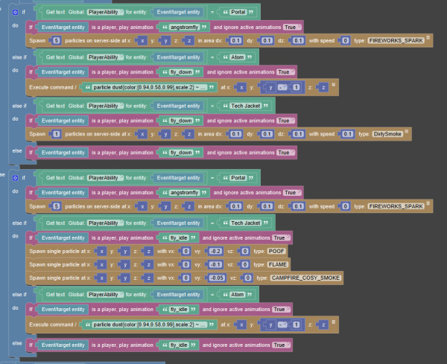
Task: Edit the angstromfly text in upper if block
Action: [185, 28]
